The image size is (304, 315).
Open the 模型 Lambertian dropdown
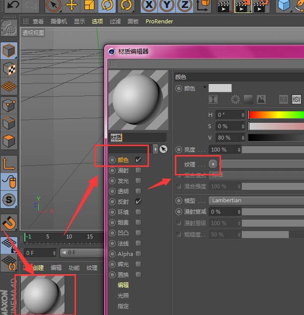(x=256, y=201)
